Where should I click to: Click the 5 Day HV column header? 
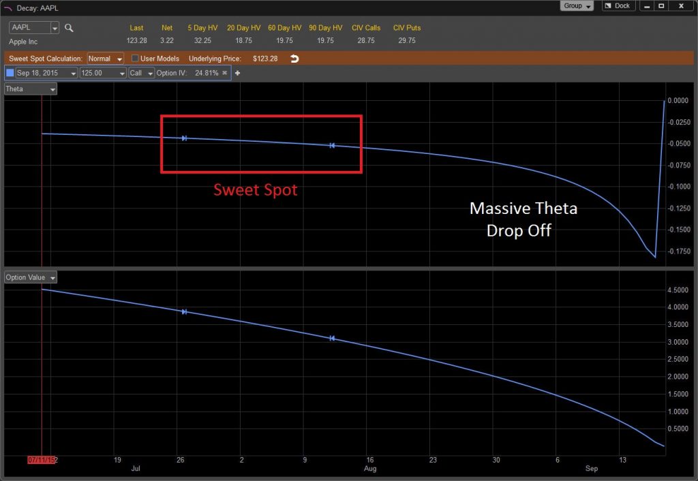pos(202,28)
